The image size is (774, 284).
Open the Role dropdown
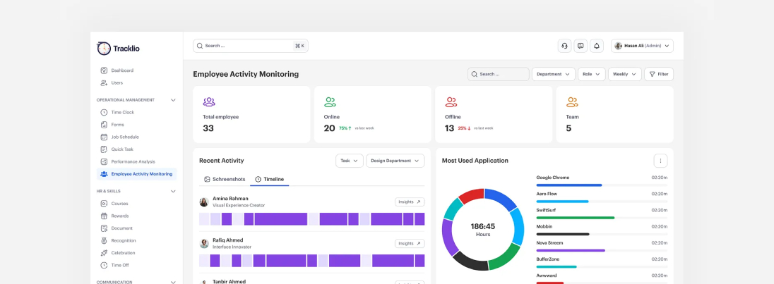tap(591, 74)
